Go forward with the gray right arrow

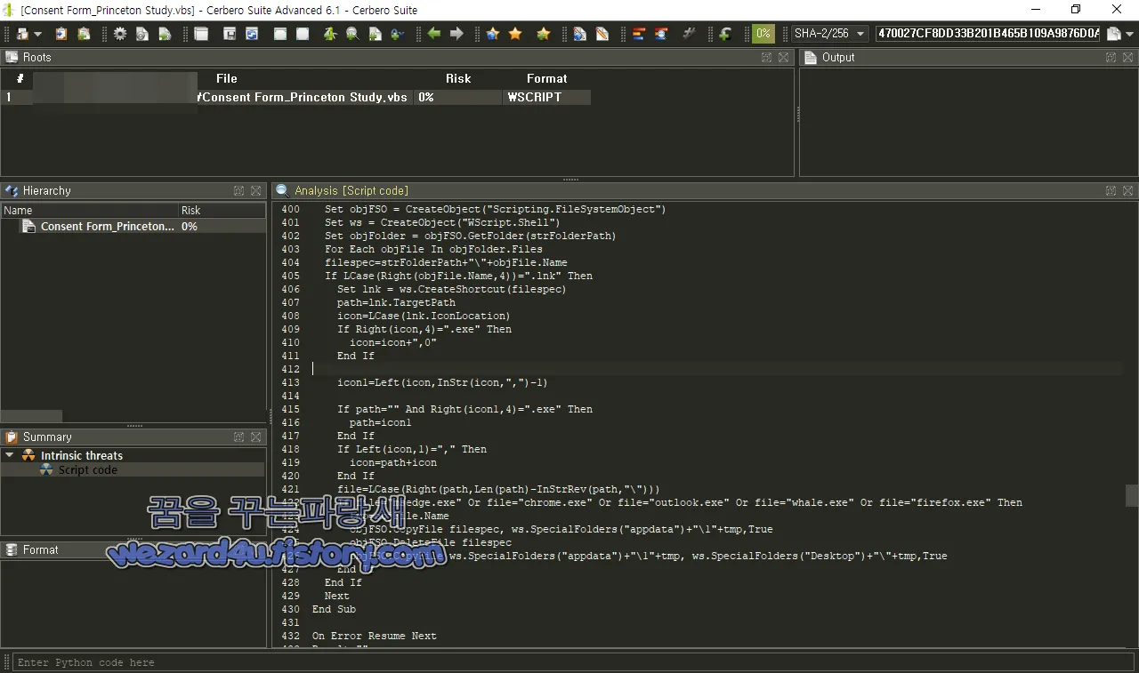coord(456,34)
